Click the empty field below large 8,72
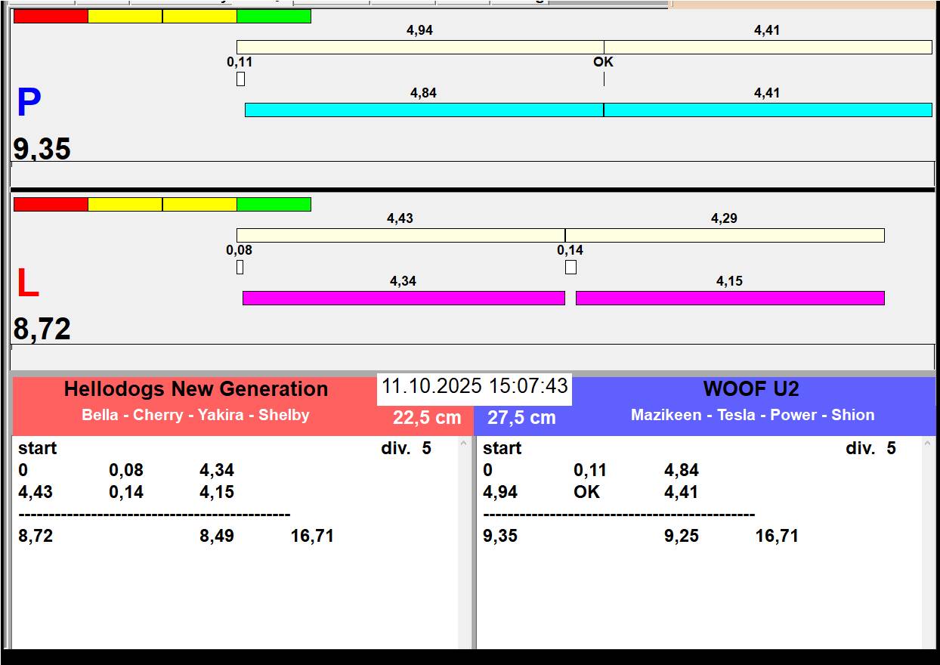940x665 pixels. pyautogui.click(x=472, y=357)
